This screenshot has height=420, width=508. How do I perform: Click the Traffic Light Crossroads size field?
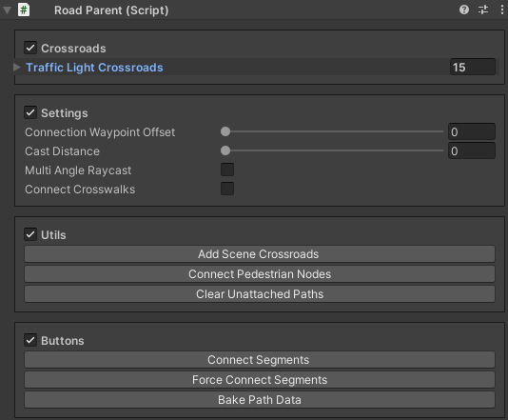coord(473,67)
